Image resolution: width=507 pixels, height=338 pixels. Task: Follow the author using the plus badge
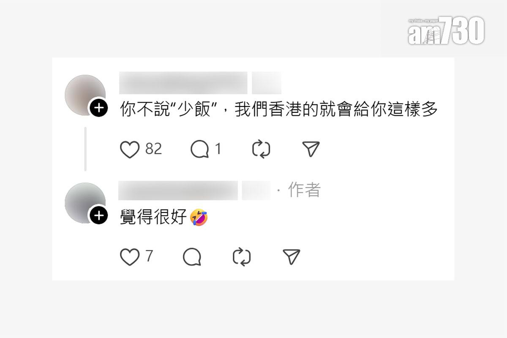(98, 216)
